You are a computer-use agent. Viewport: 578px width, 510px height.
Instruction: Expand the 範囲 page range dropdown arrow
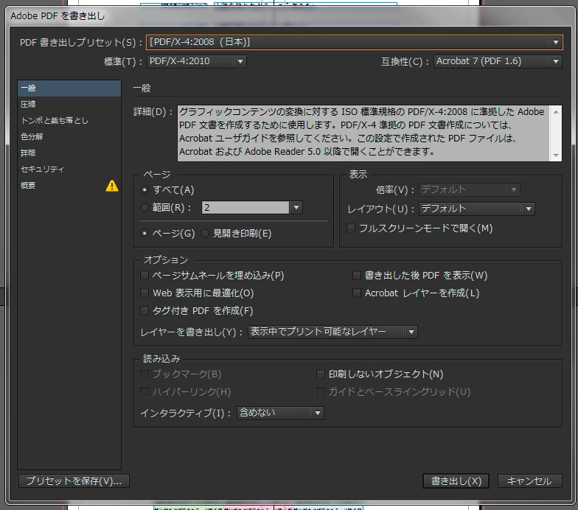[x=296, y=208]
